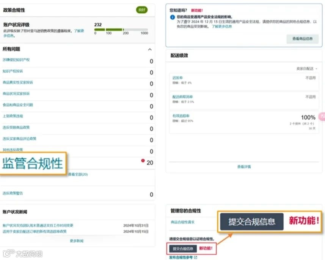Open the 迟发率 metric link
The width and height of the screenshot is (325, 260).
coord(177,78)
